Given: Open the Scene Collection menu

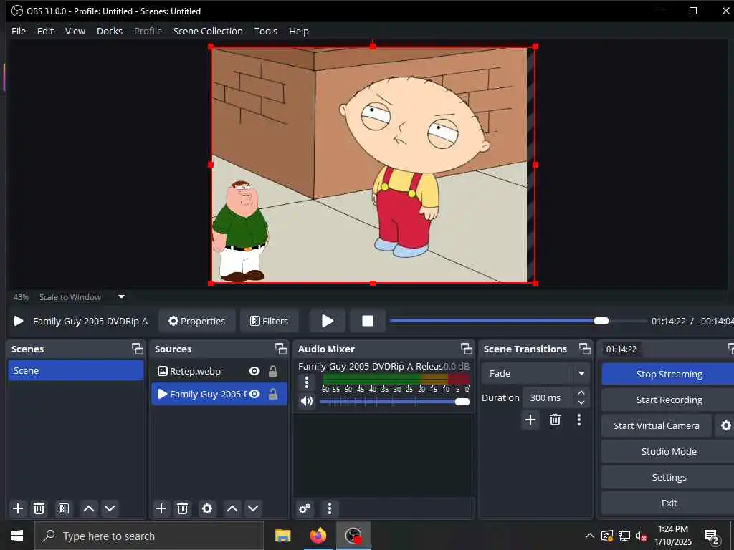Looking at the screenshot, I should tap(208, 31).
